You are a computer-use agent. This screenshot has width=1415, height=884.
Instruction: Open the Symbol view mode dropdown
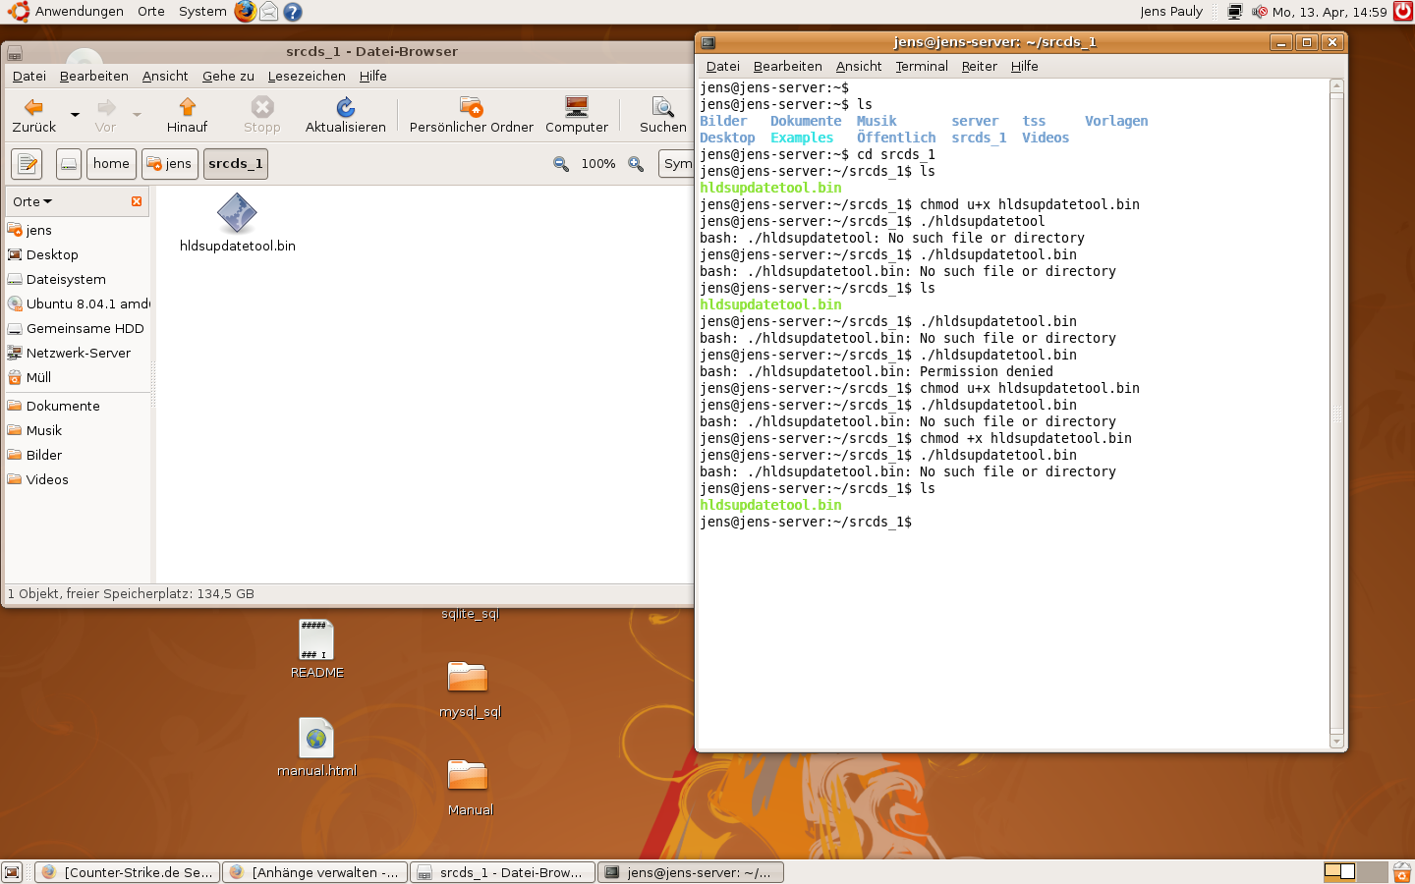click(677, 164)
